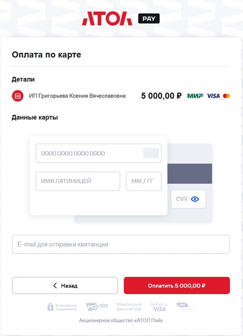The image size is (243, 336).
Task: Select the MM / ГГ expiry date field
Action: pos(144,181)
